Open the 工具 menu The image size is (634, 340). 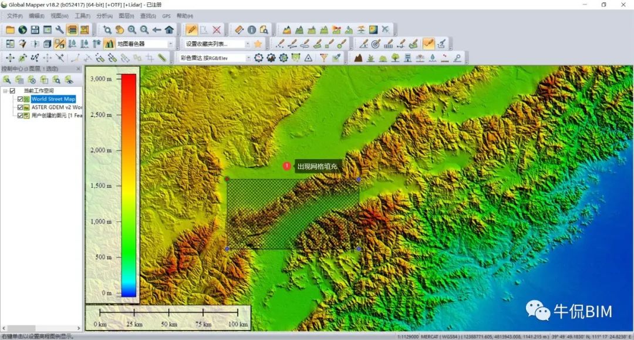(x=83, y=16)
